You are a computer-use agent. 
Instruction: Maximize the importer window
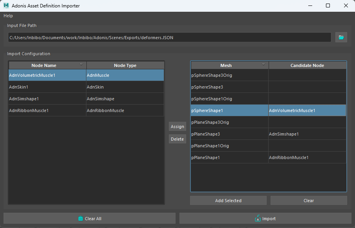tap(328, 5)
